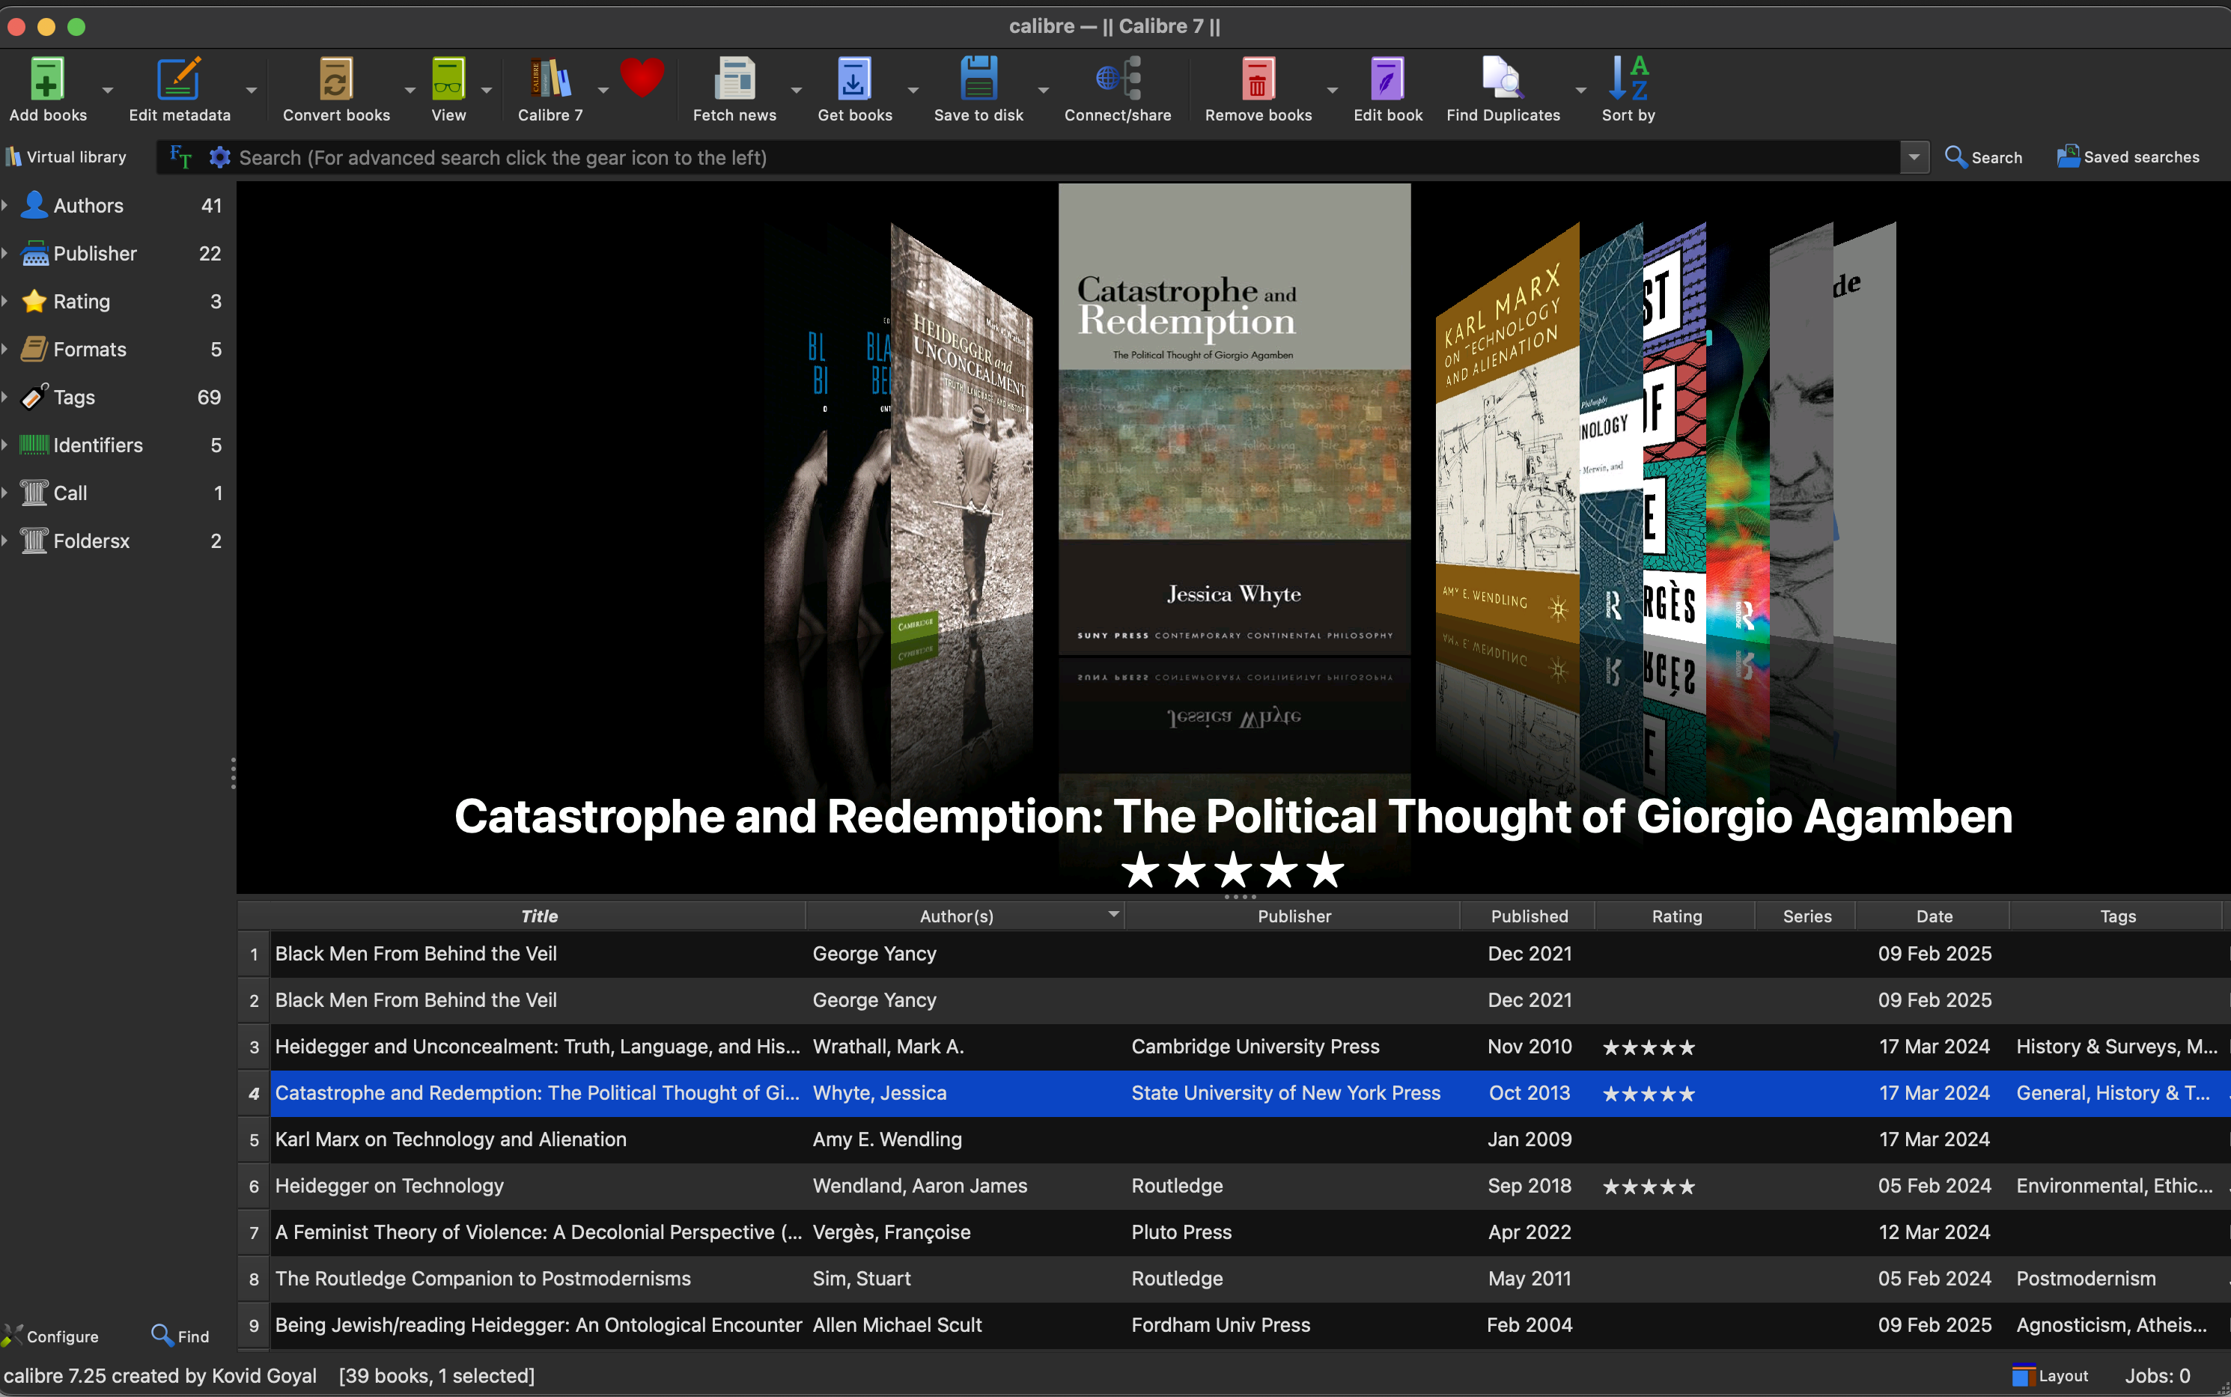The height and width of the screenshot is (1397, 2231).
Task: Click the Convert books icon
Action: [x=335, y=79]
